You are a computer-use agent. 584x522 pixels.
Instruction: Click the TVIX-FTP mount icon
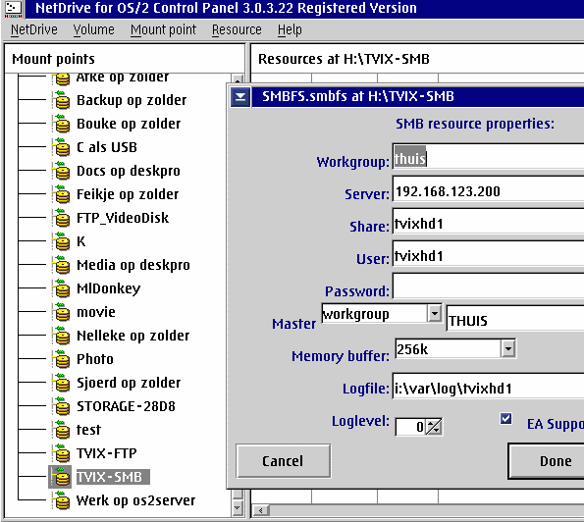61,453
